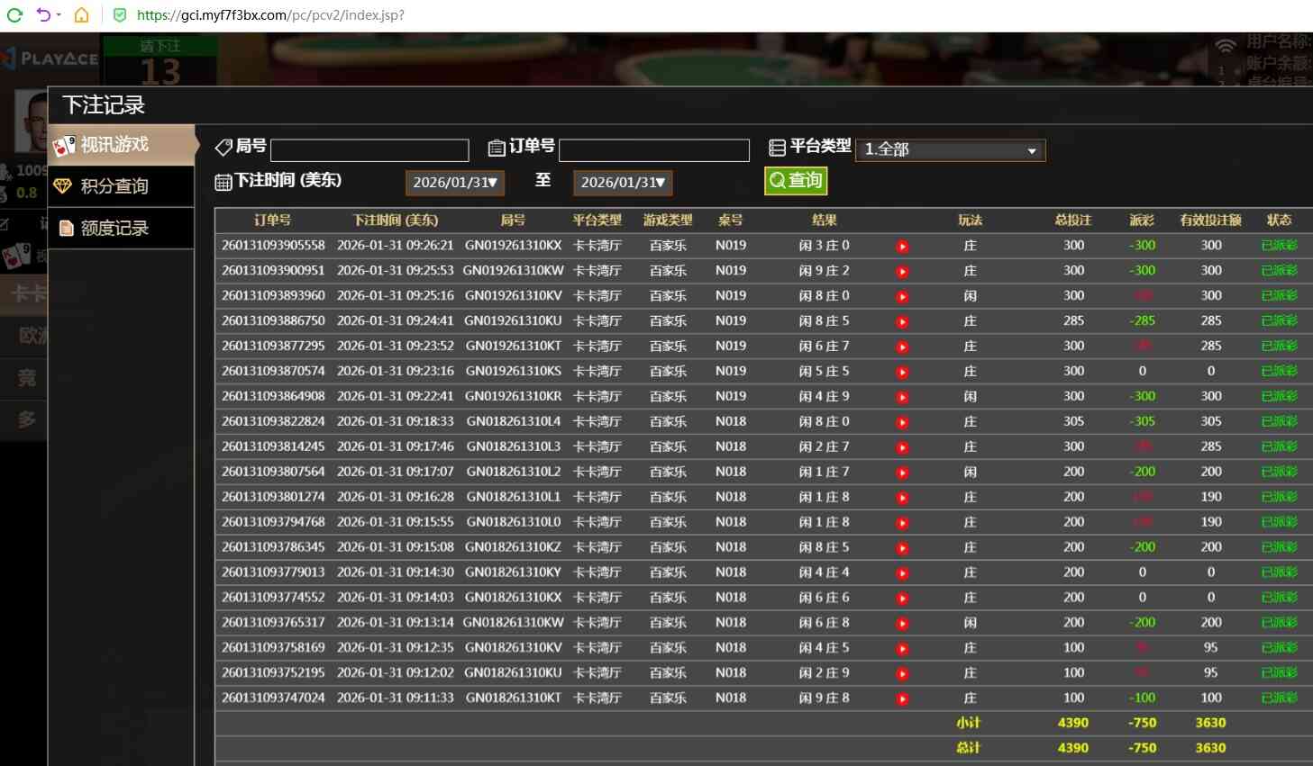Open the end date picker dropdown
The image size is (1313, 766).
(623, 183)
